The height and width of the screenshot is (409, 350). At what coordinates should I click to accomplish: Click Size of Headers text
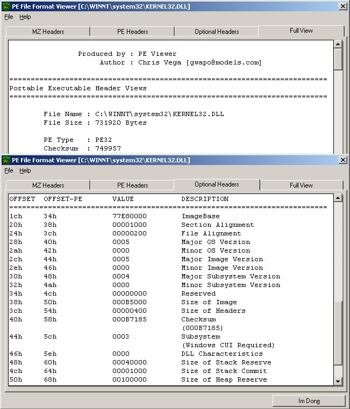[x=213, y=311]
